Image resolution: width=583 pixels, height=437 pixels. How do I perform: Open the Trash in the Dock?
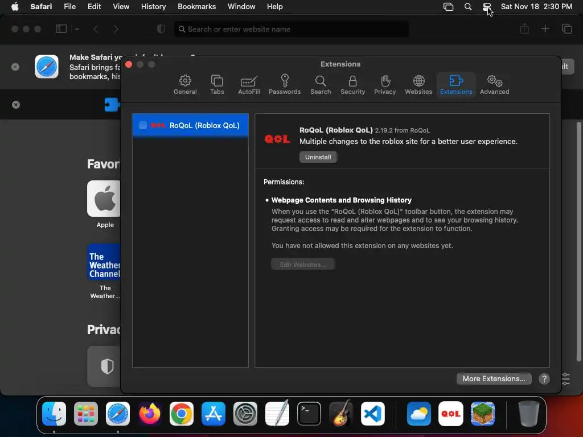(x=529, y=414)
